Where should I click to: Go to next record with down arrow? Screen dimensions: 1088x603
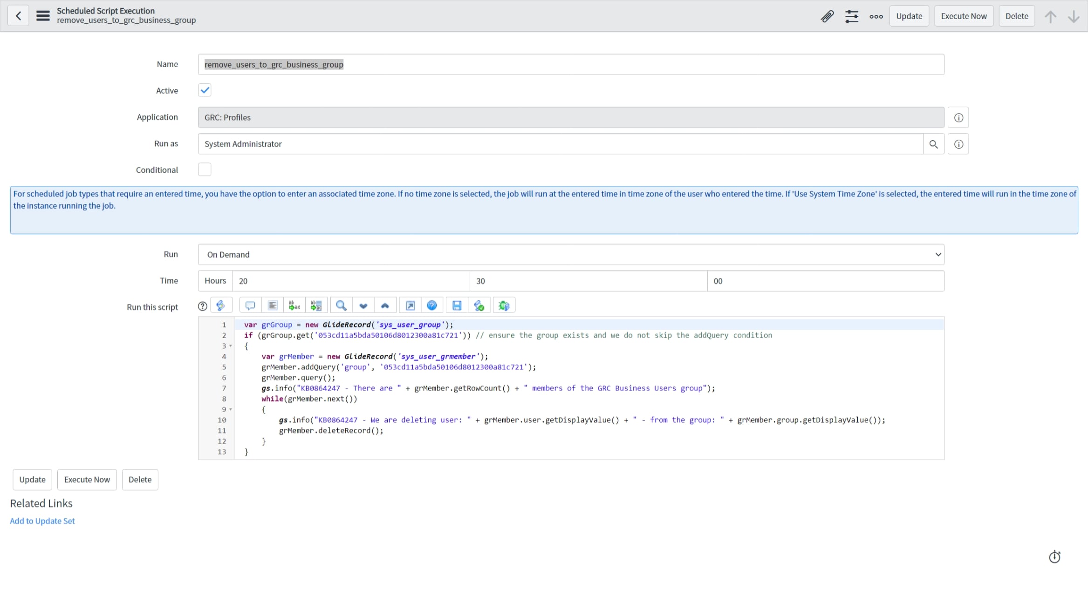point(1074,16)
